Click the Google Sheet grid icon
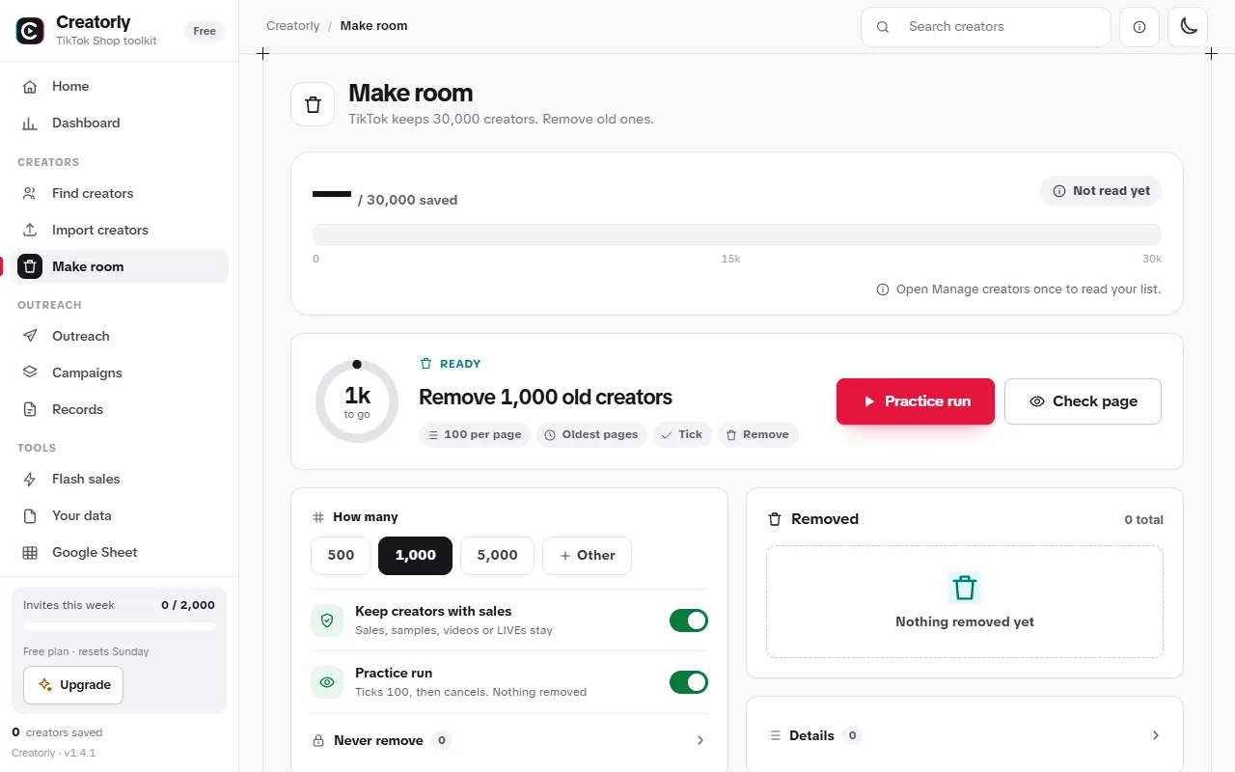This screenshot has height=772, width=1235. pyautogui.click(x=30, y=552)
